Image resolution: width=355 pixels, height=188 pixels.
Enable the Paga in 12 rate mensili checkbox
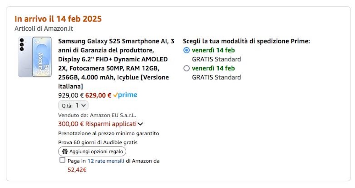(x=62, y=160)
